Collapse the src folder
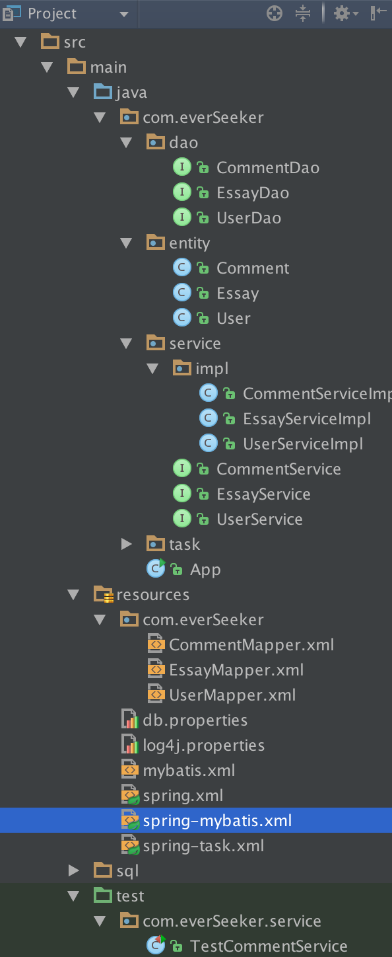This screenshot has width=392, height=957. (20, 42)
